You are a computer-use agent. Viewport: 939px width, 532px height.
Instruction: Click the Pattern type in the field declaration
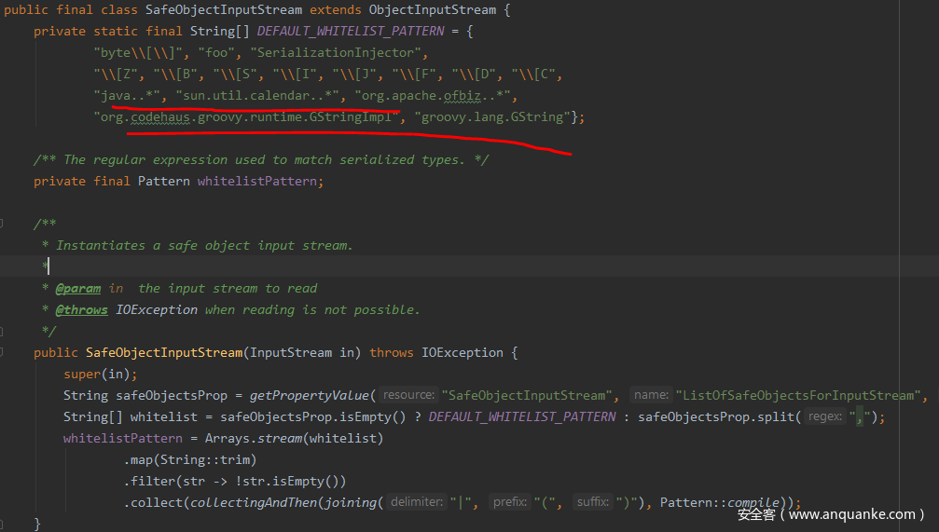[163, 182]
